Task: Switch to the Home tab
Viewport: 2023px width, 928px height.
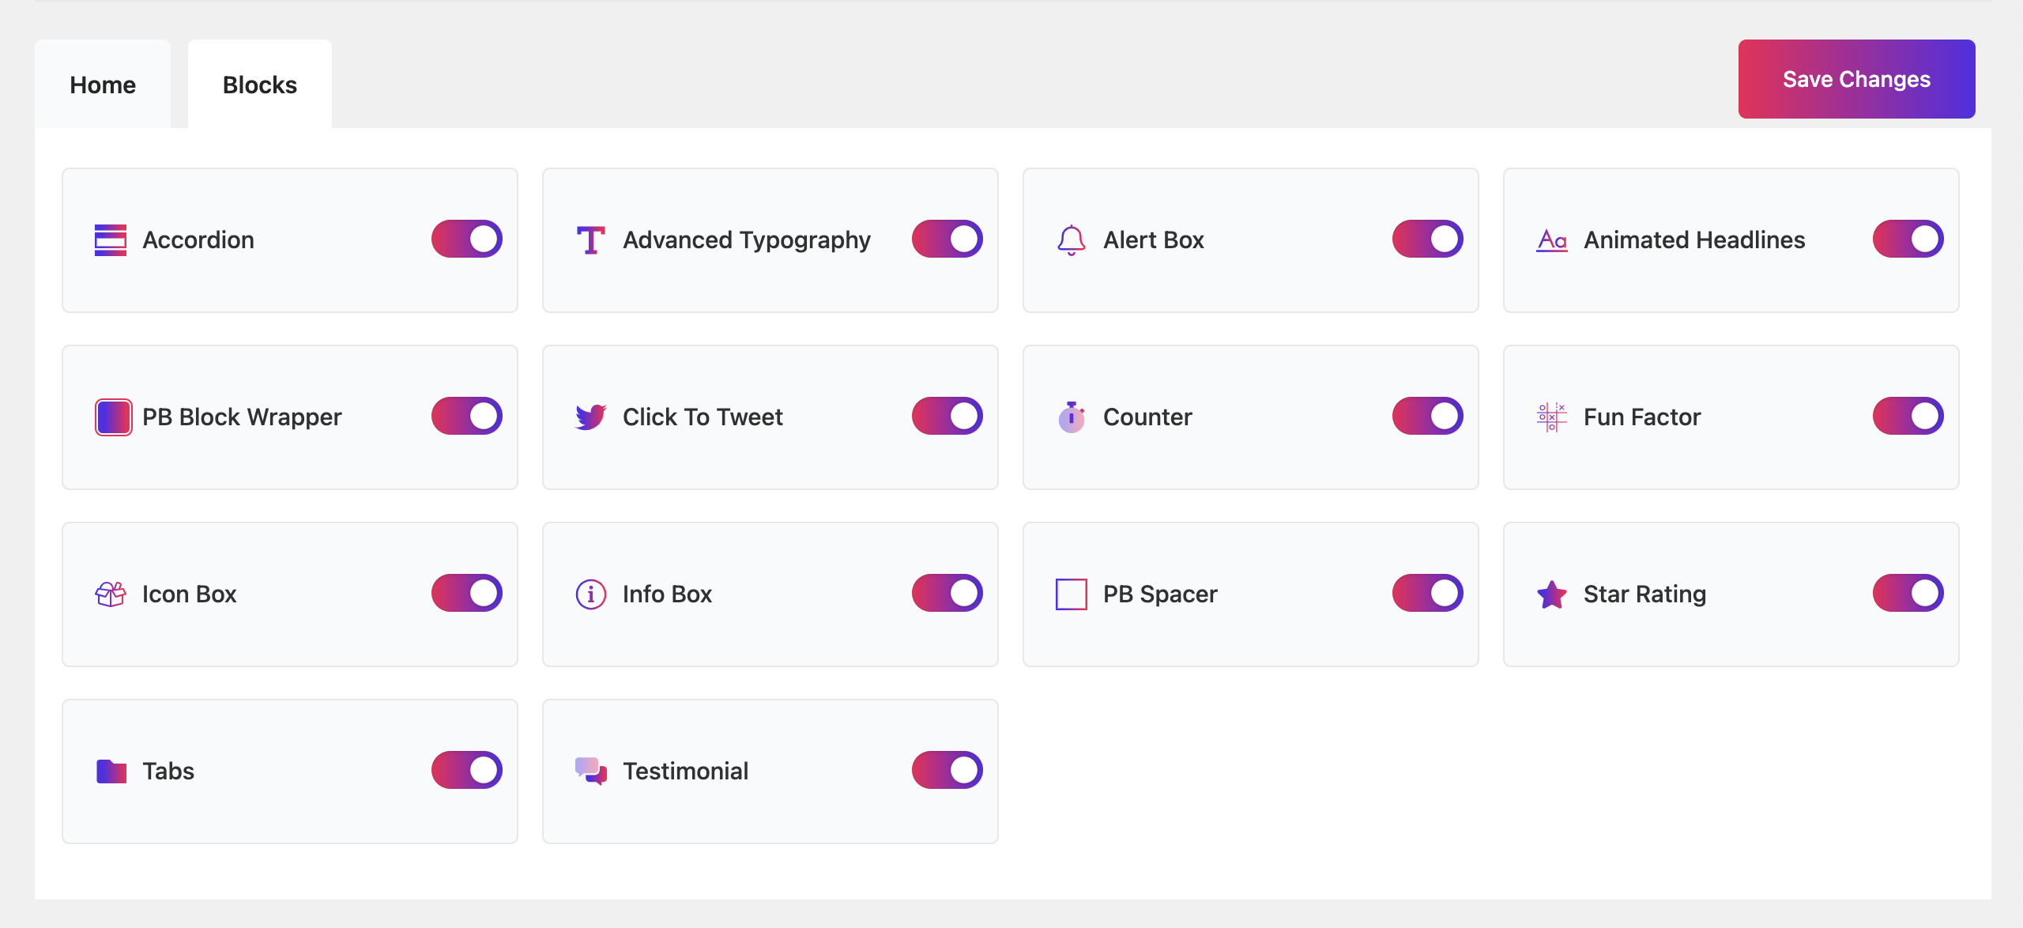Action: (x=102, y=84)
